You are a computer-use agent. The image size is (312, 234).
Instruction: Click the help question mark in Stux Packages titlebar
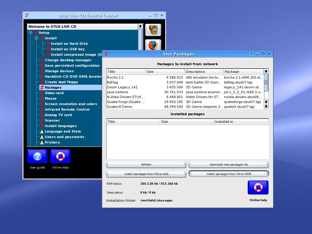pos(251,54)
